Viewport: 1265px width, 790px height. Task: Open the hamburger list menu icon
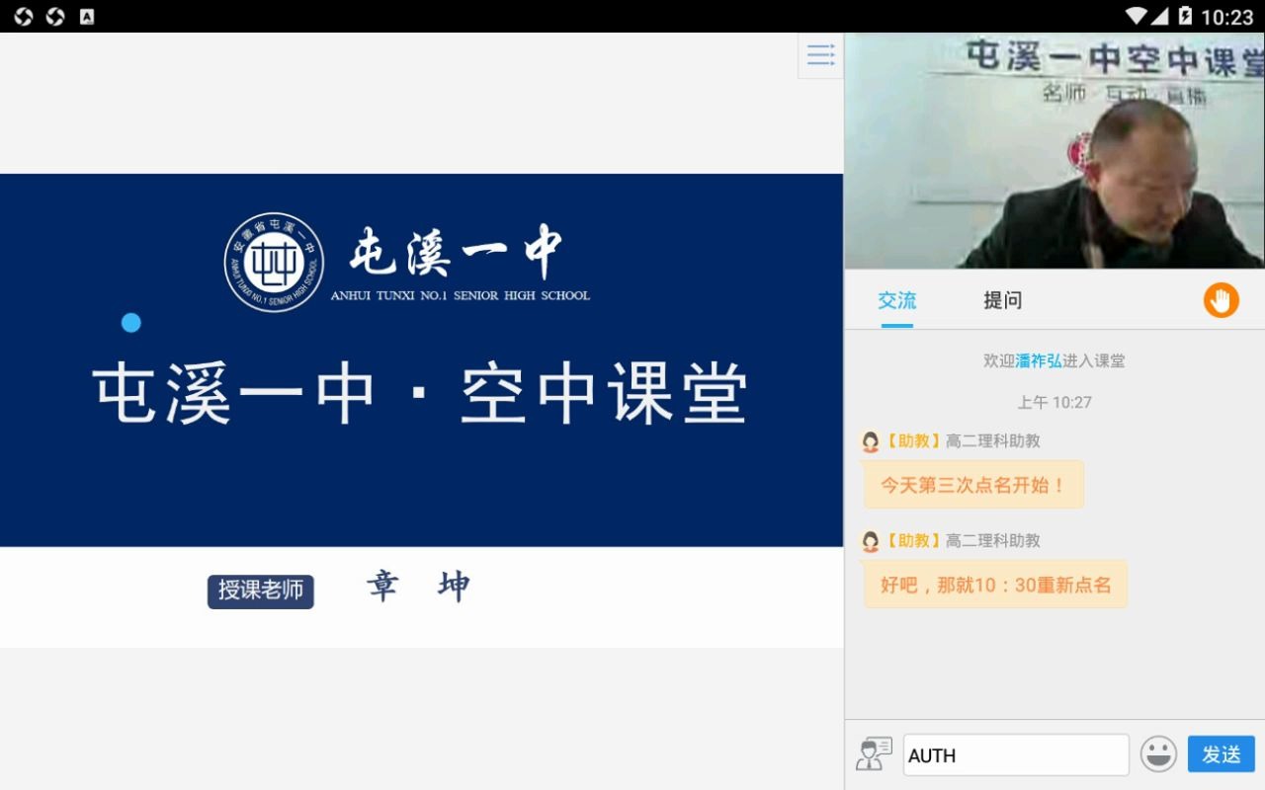point(820,55)
